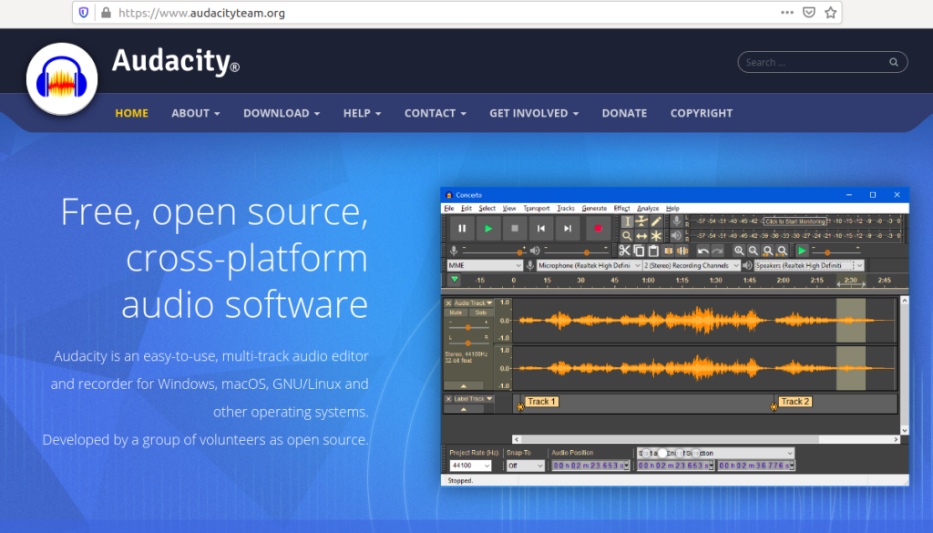Open the Project Rate 44100 dropdown
The height and width of the screenshot is (533, 933).
tap(470, 466)
